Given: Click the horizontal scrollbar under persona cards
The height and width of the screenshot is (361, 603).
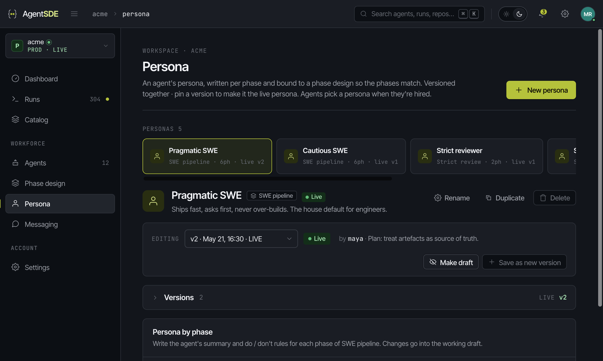Looking at the screenshot, I should [267, 179].
